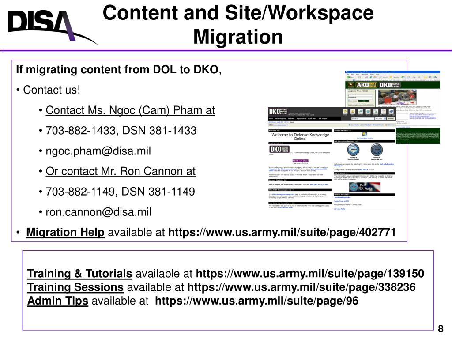Click the Training Sessions link
The image size is (452, 339).
75,287
